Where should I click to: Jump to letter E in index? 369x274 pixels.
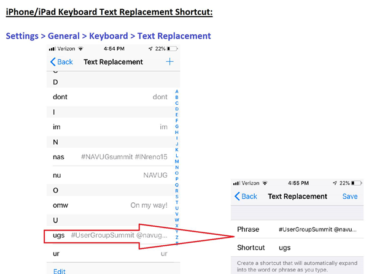coord(177,115)
